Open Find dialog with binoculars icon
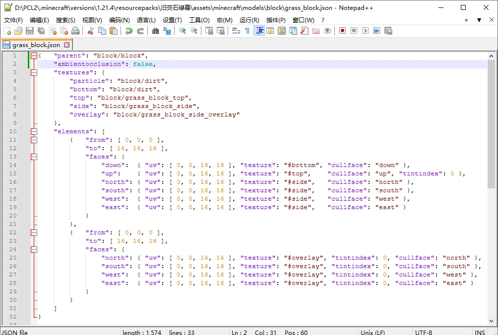 click(x=155, y=31)
